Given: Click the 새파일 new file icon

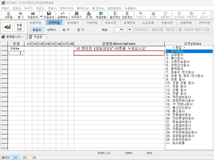Looking at the screenshot, I should 8,15.
